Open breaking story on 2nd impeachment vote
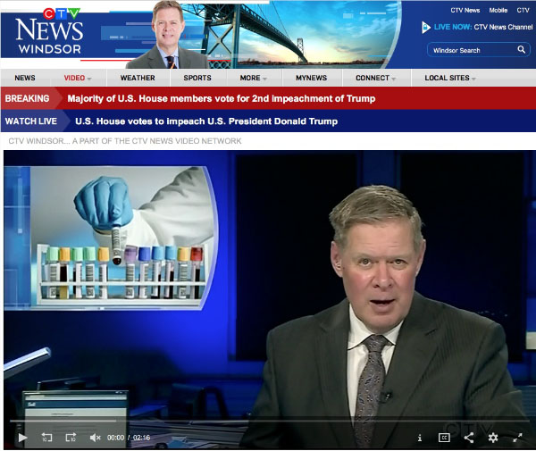This screenshot has width=536, height=451. pyautogui.click(x=221, y=98)
